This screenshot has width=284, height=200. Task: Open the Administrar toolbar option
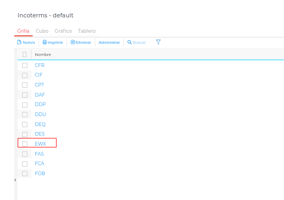tap(109, 42)
